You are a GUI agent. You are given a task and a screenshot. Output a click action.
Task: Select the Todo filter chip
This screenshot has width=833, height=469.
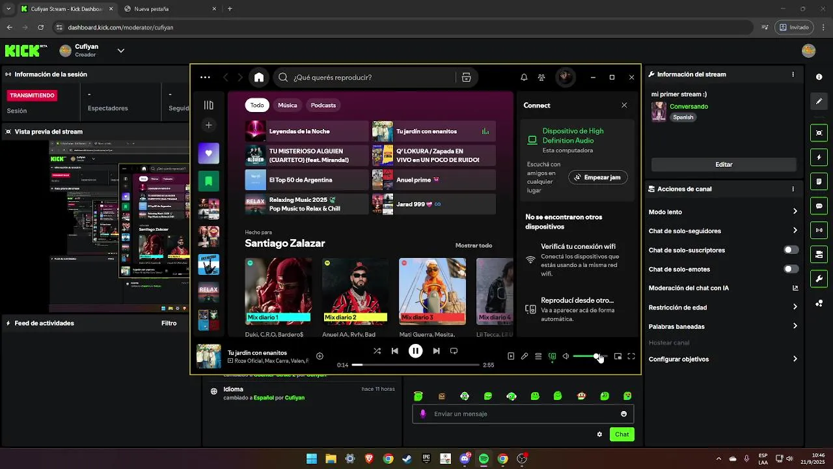tap(257, 105)
